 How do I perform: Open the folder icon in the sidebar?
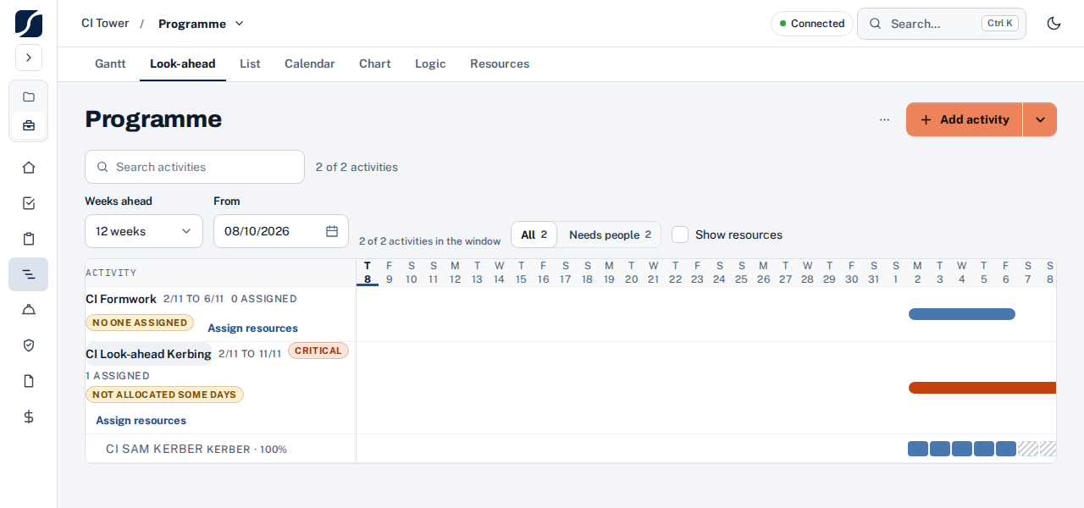(29, 97)
